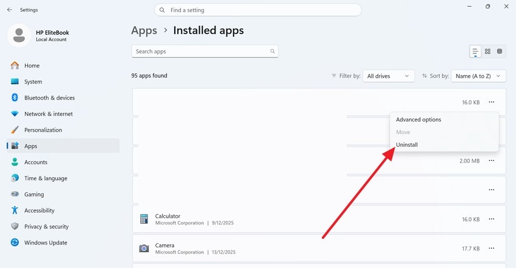
Task: Switch to table view layout icon
Action: pyautogui.click(x=500, y=52)
